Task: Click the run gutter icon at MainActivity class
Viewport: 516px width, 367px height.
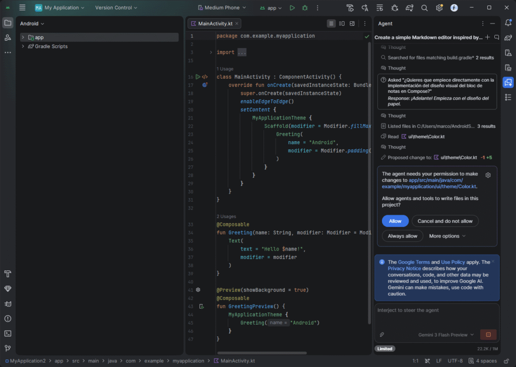Action: tap(198, 77)
